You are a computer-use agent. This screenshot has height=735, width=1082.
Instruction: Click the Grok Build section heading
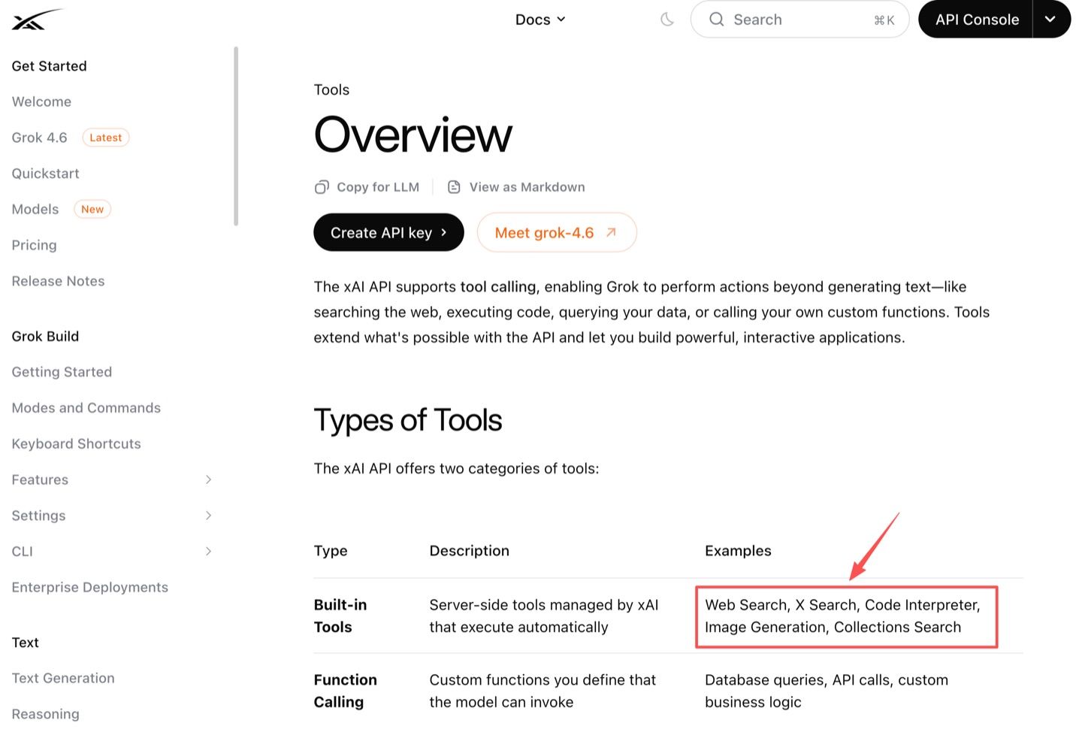[x=45, y=336]
